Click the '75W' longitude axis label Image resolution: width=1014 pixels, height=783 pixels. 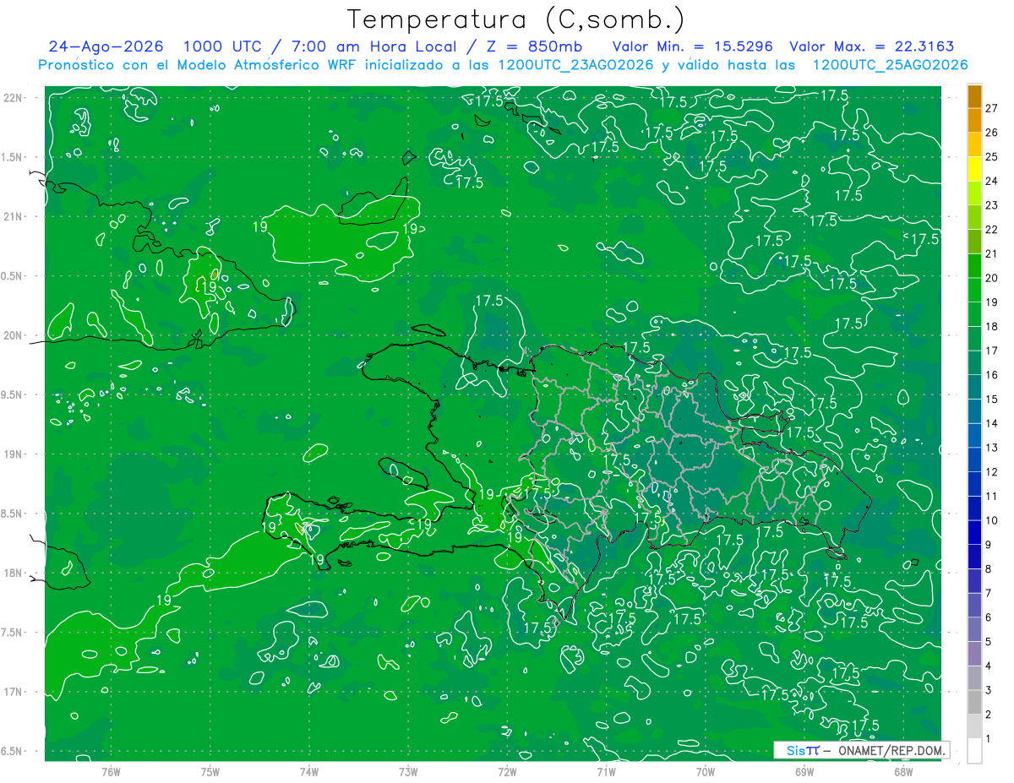click(x=210, y=771)
